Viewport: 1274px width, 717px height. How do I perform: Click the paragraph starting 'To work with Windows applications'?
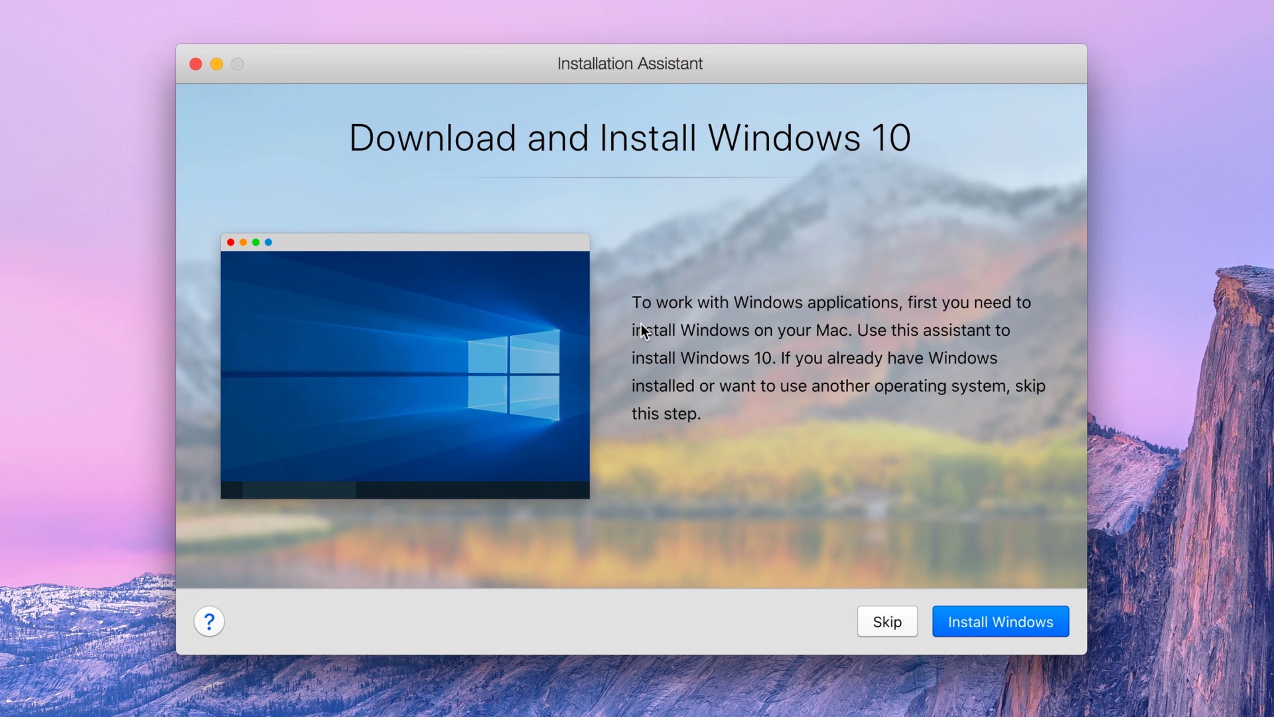838,358
